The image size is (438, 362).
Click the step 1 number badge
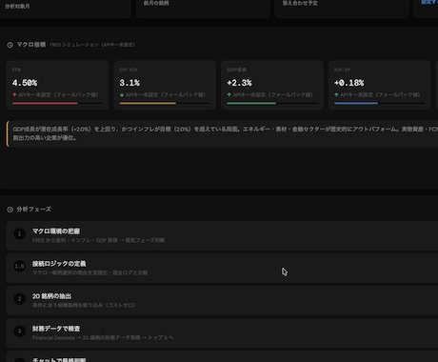pos(20,234)
